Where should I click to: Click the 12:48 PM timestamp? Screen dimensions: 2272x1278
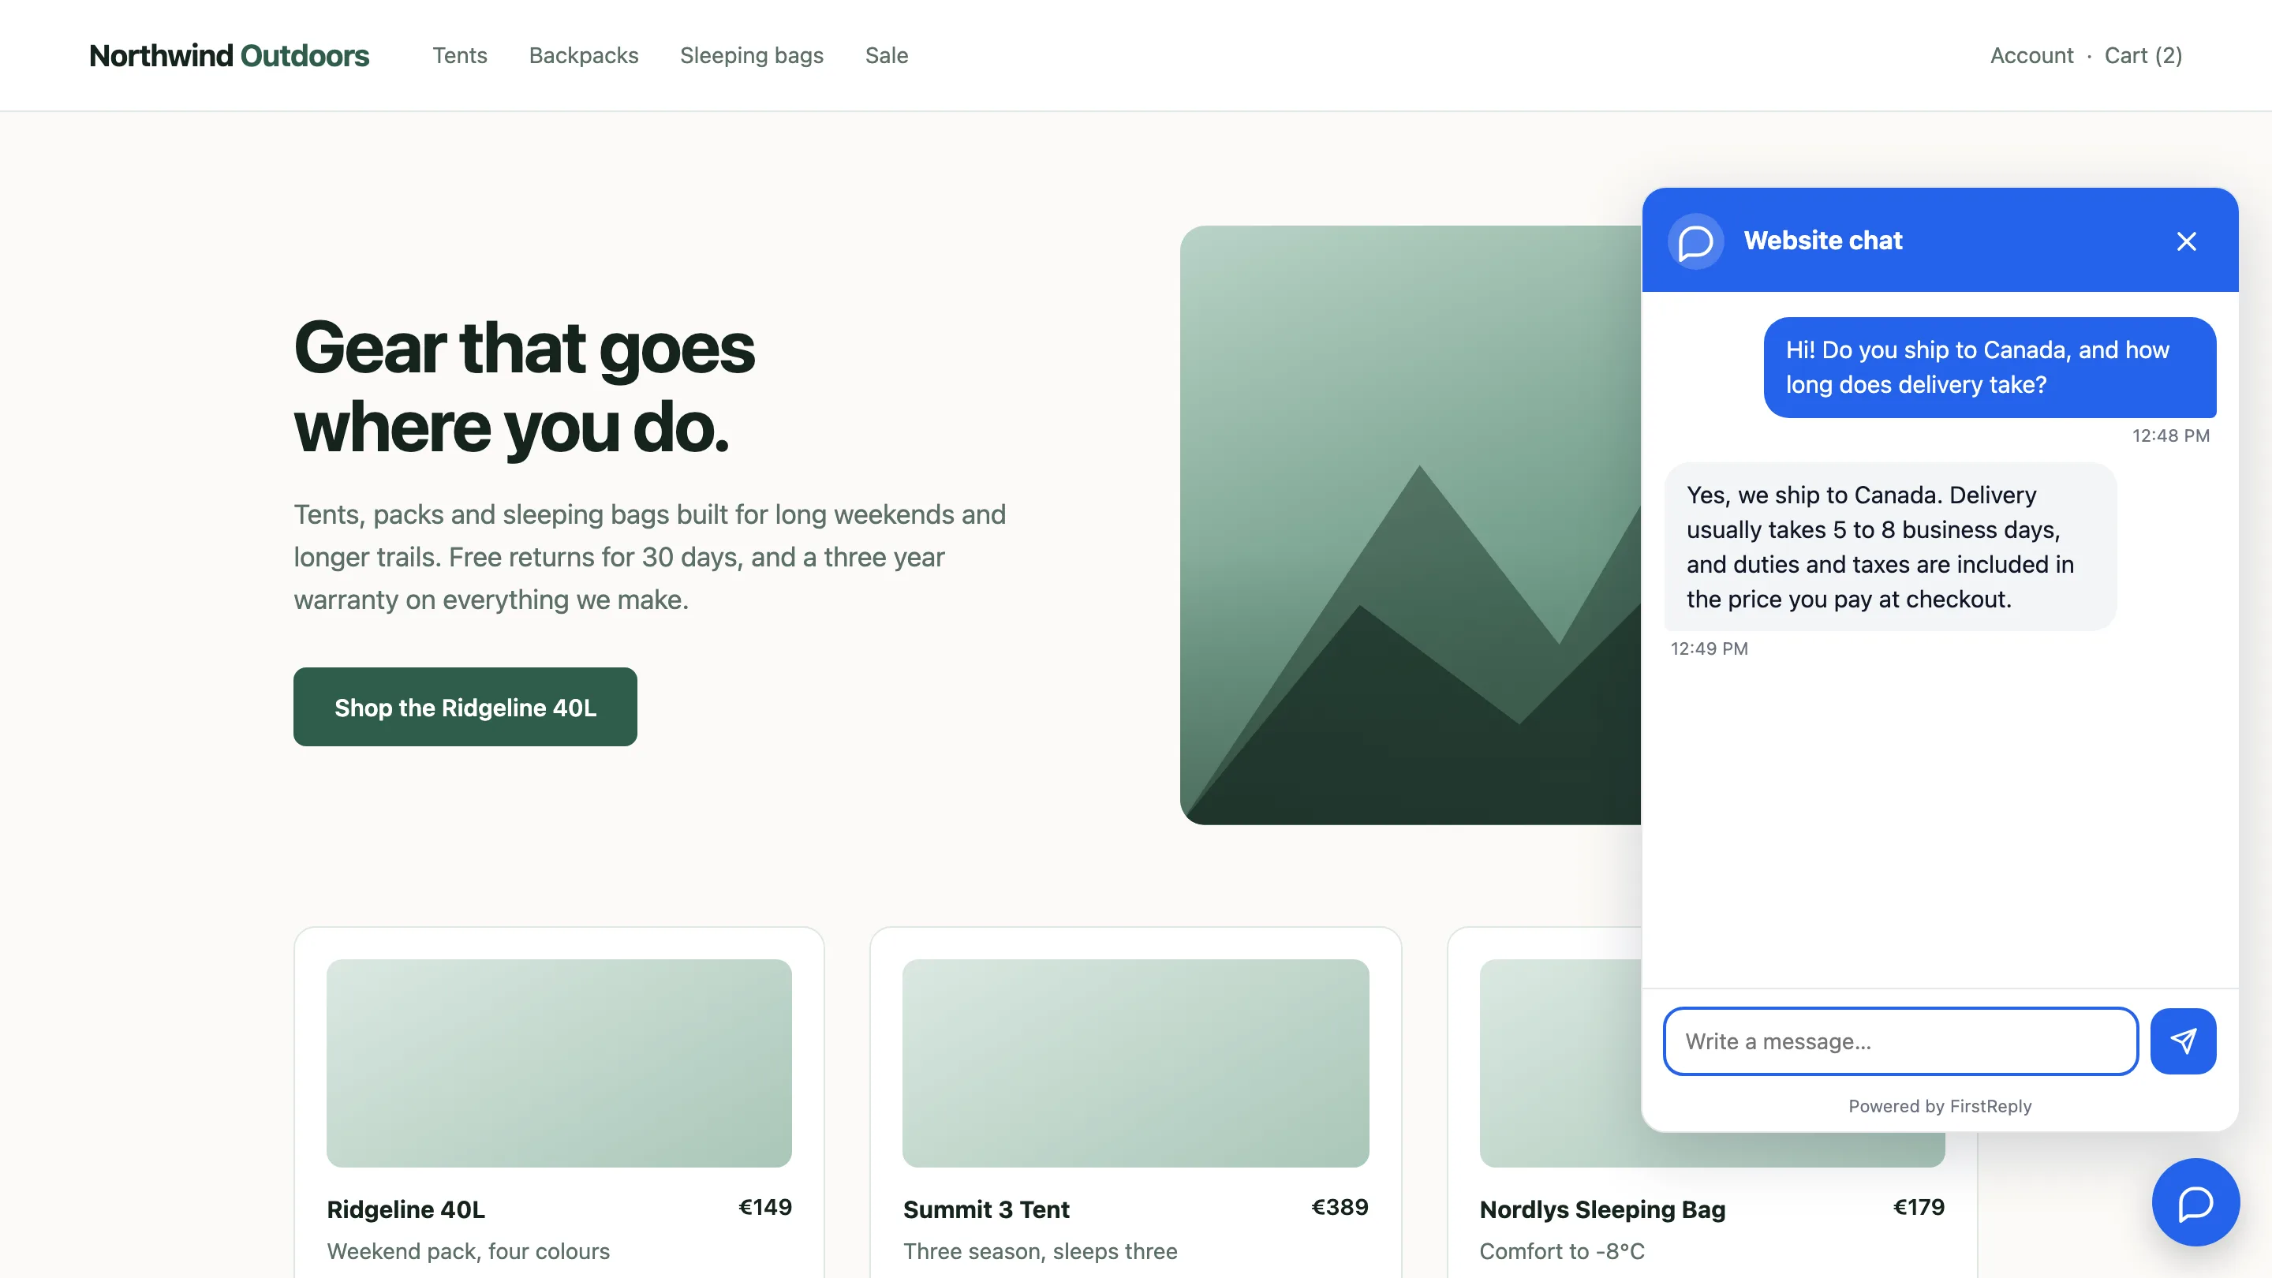(x=2170, y=435)
